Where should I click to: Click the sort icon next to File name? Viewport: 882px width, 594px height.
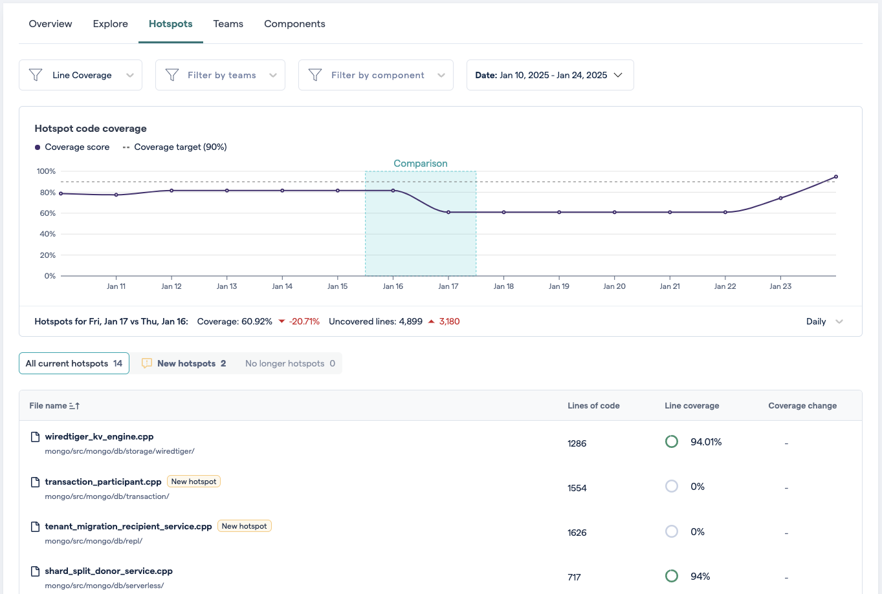[x=74, y=406]
